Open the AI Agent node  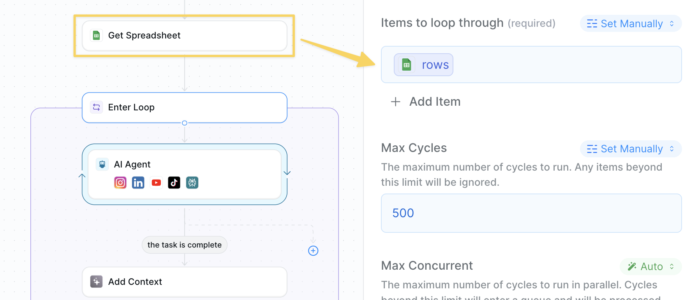(184, 174)
